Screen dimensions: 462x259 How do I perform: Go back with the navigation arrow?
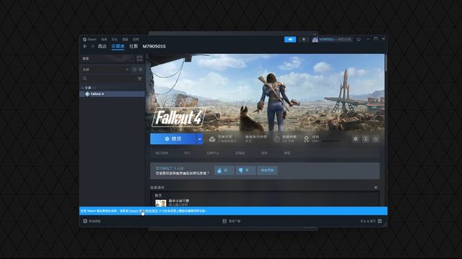(85, 46)
